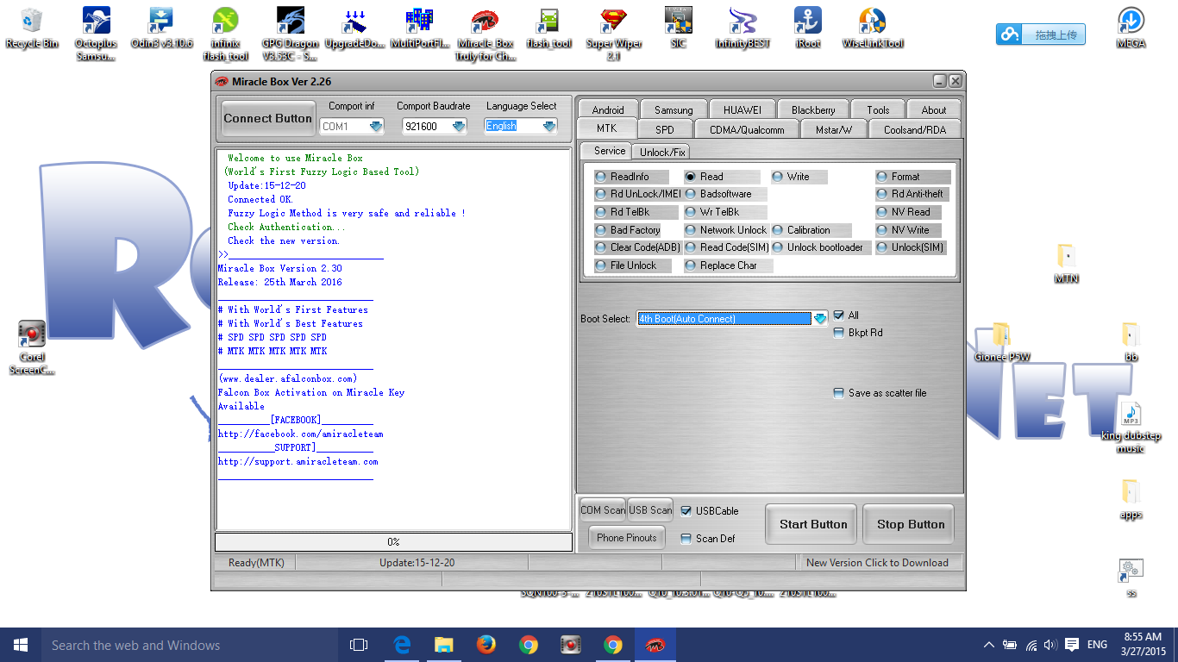The width and height of the screenshot is (1178, 662).
Task: Open the Super Wiper desktop icon
Action: (613, 34)
